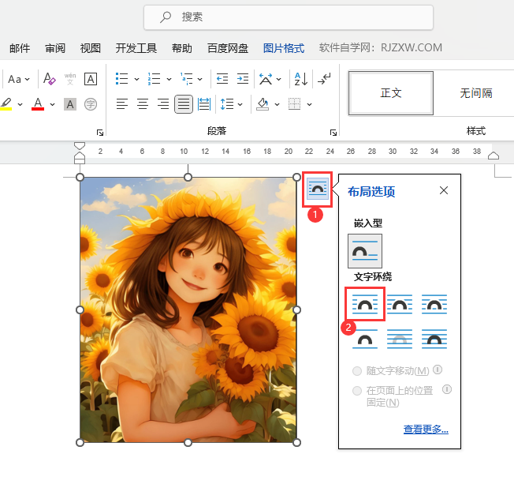Click the Layout Options button beside image
The image size is (514, 484).
click(318, 189)
